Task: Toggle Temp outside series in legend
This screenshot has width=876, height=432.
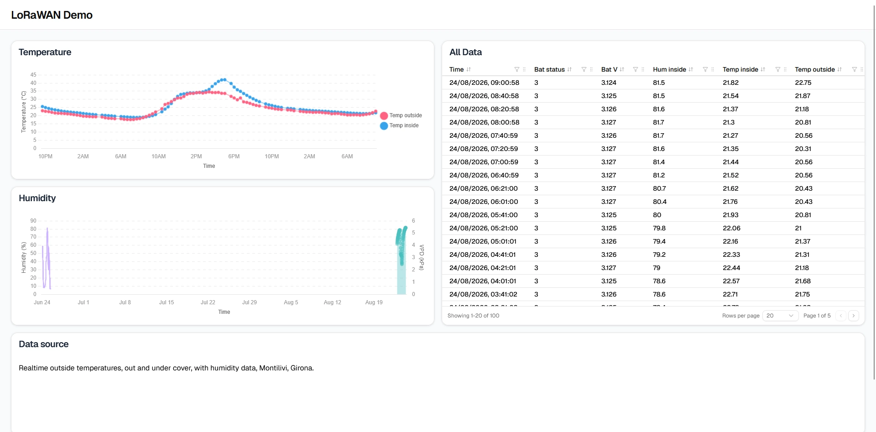Action: coord(401,115)
